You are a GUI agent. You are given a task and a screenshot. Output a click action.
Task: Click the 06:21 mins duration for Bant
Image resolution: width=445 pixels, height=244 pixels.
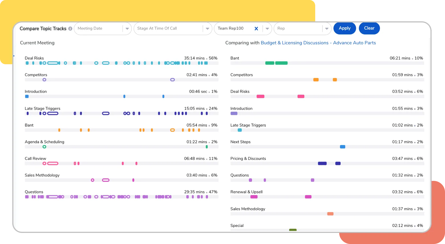(400, 58)
